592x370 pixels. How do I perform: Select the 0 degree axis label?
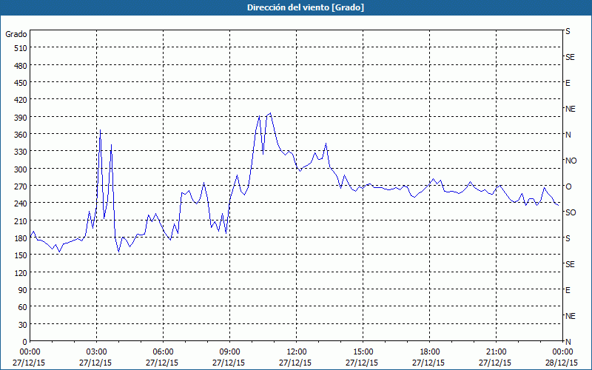(x=25, y=342)
